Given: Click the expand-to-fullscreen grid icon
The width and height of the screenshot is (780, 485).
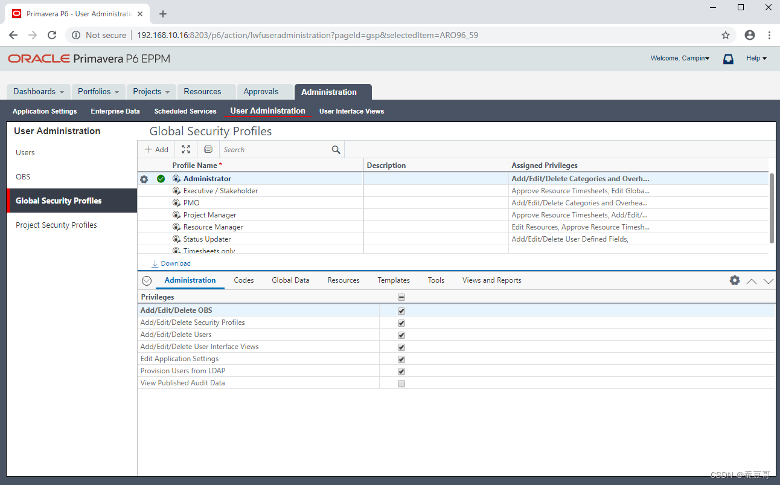Looking at the screenshot, I should click(x=186, y=150).
